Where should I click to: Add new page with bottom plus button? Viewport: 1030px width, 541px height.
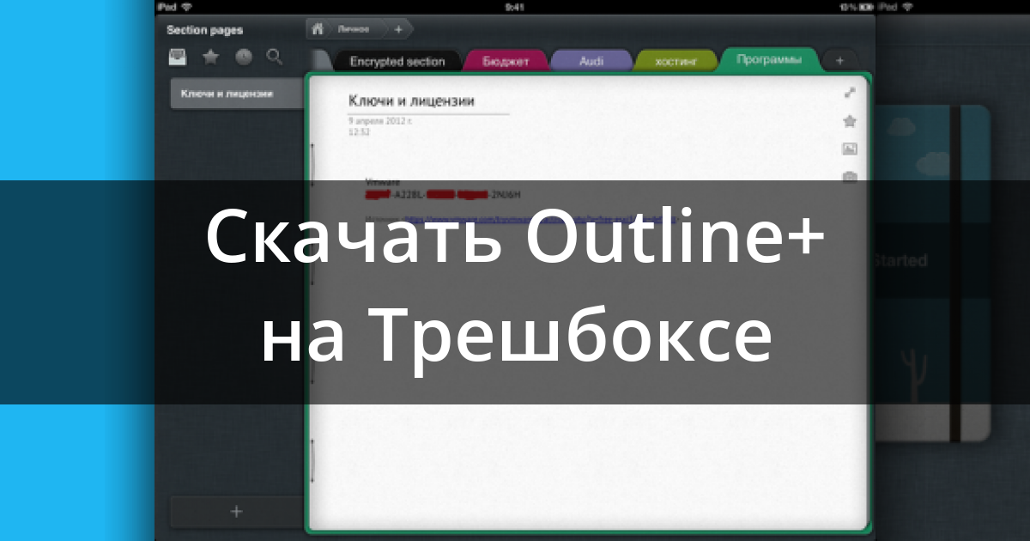[x=237, y=512]
